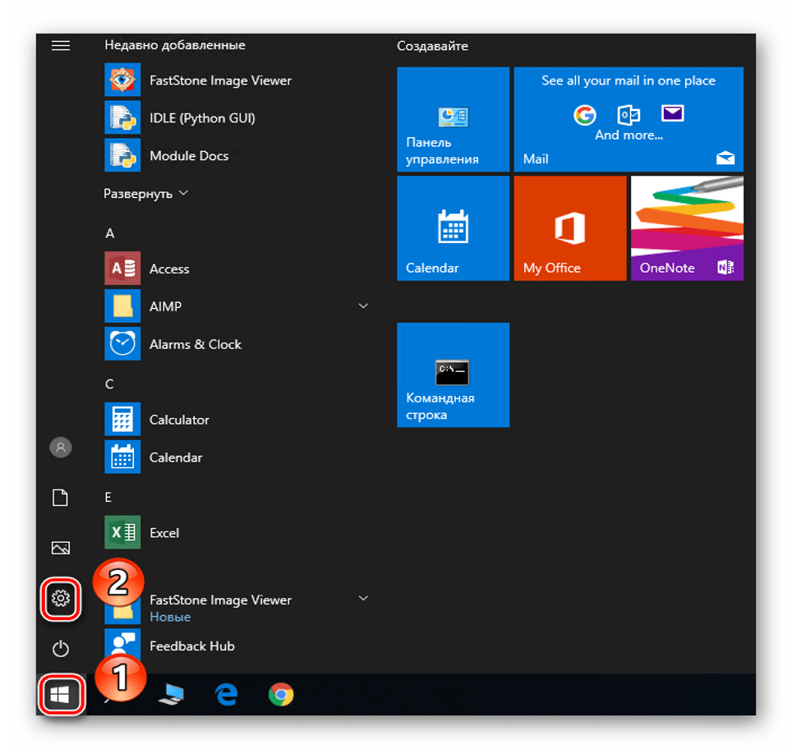Click the user account avatar icon
This screenshot has height=749, width=792.
[61, 447]
